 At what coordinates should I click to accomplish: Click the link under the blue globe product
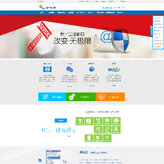pyautogui.click(x=92, y=86)
